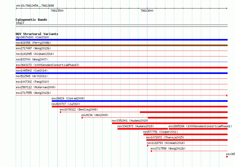Select the 18q23 band label

pos(20,23)
